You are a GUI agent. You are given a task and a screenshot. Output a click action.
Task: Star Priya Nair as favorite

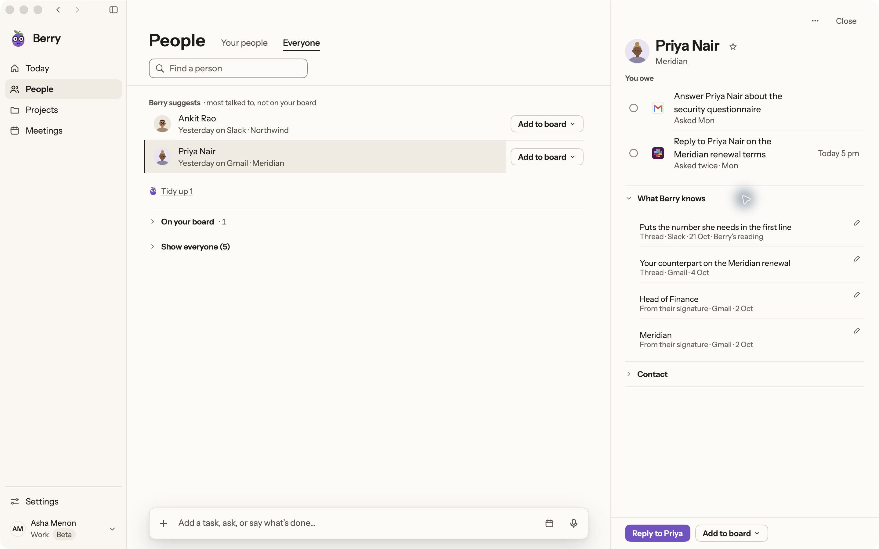point(733,46)
